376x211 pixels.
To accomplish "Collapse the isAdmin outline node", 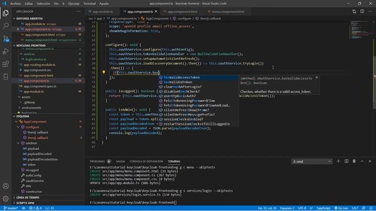I will 18,143.
